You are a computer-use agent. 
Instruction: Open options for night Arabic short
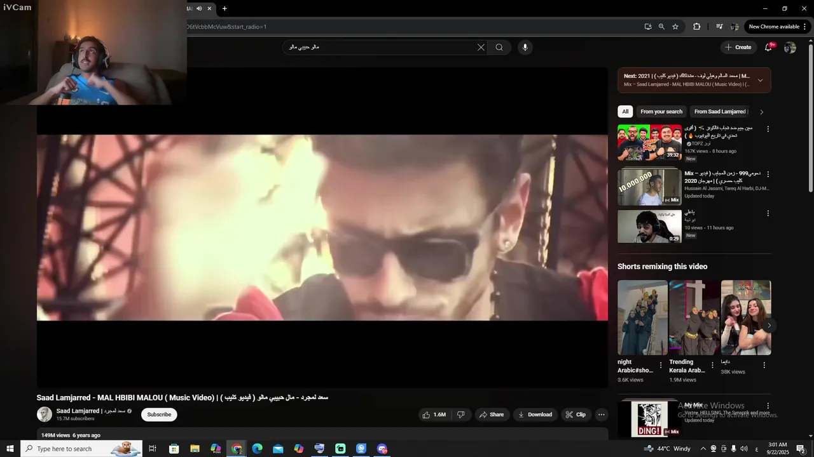[x=661, y=365]
